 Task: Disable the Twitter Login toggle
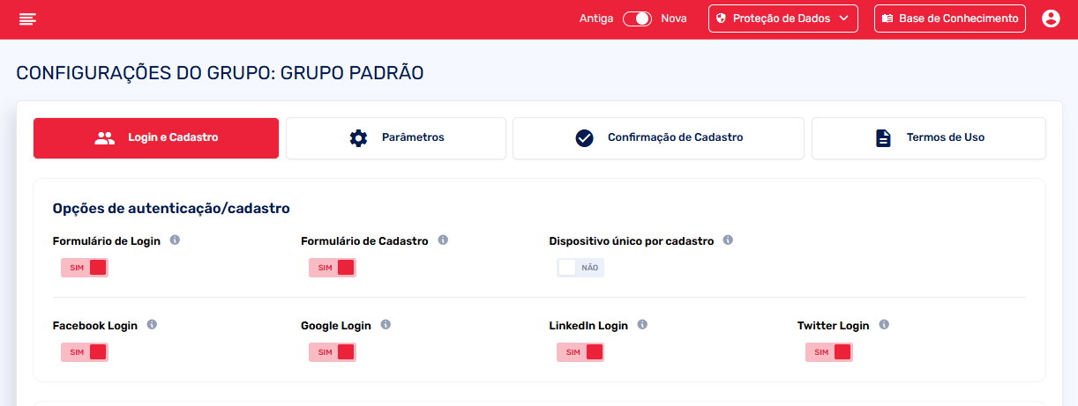click(829, 352)
